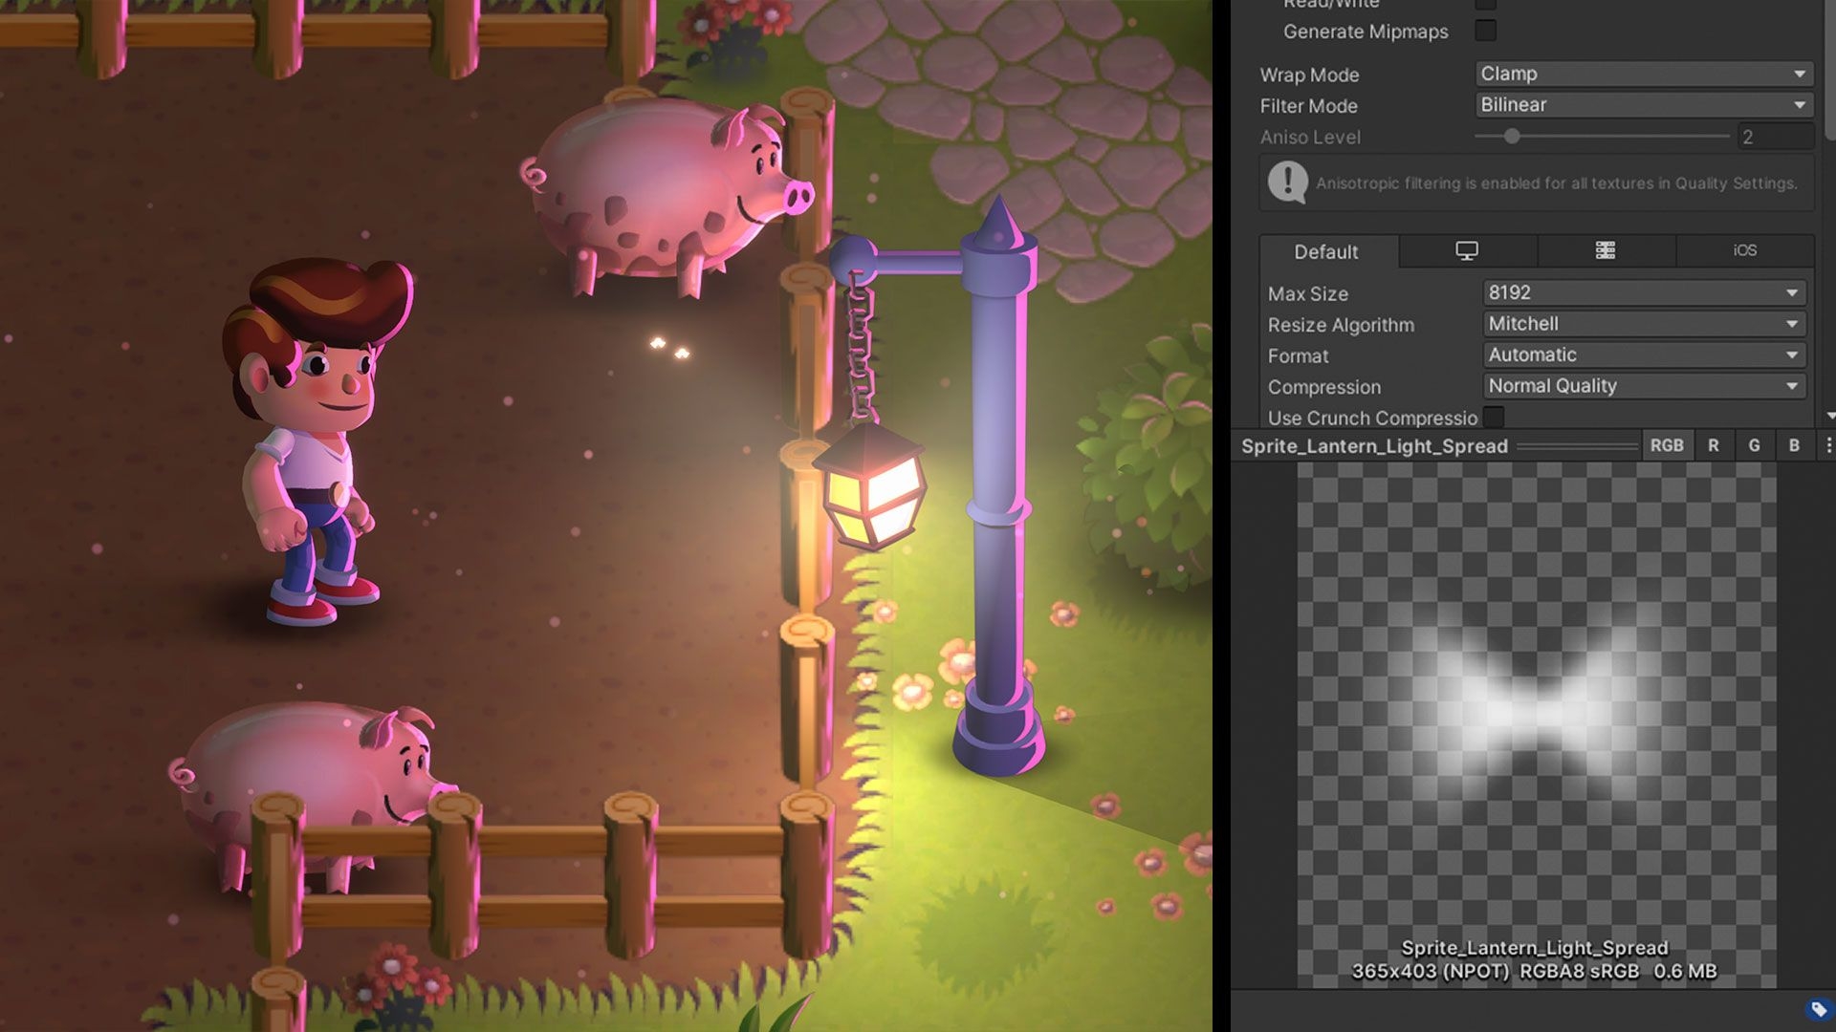Select the R channel view icon

click(1713, 444)
